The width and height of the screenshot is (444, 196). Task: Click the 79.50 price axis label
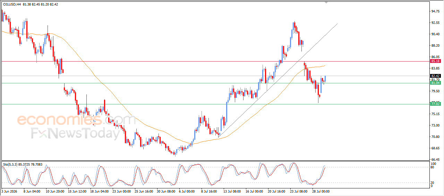coord(435,91)
